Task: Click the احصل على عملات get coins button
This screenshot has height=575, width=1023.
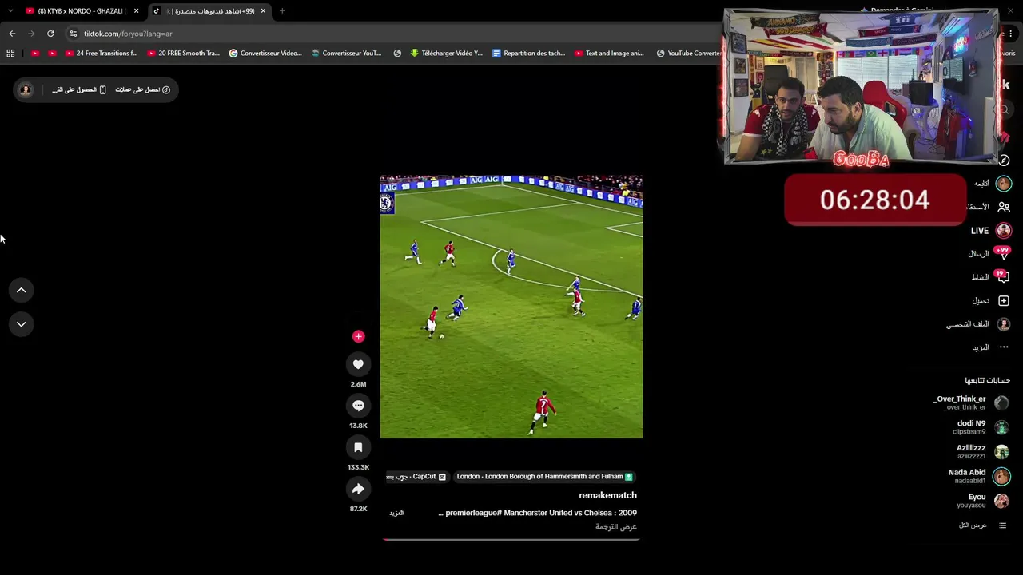Action: tap(143, 89)
